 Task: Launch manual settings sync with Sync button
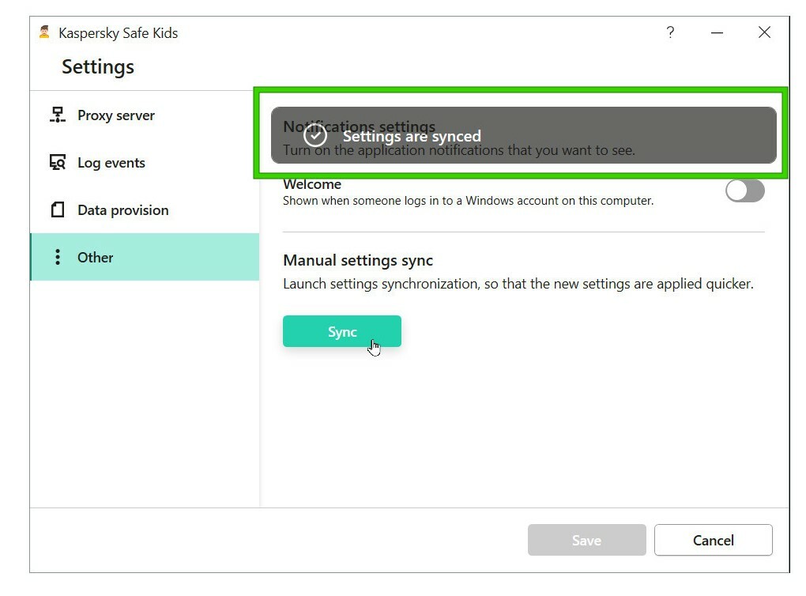(342, 331)
